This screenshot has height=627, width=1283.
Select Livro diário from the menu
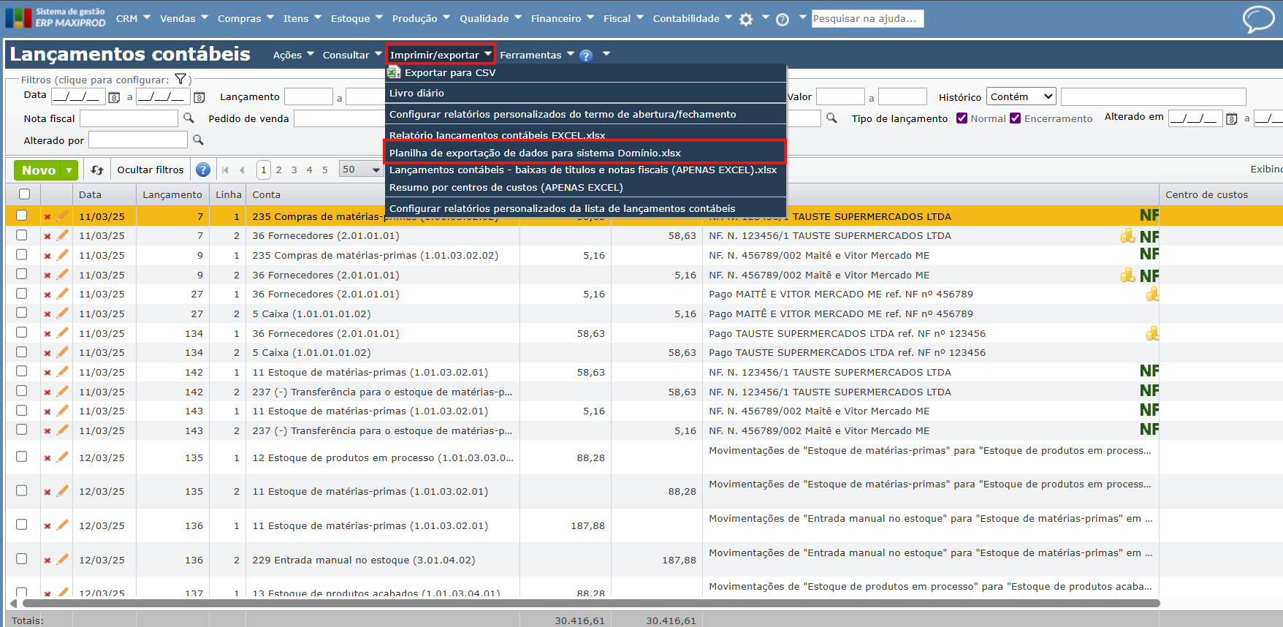[585, 93]
